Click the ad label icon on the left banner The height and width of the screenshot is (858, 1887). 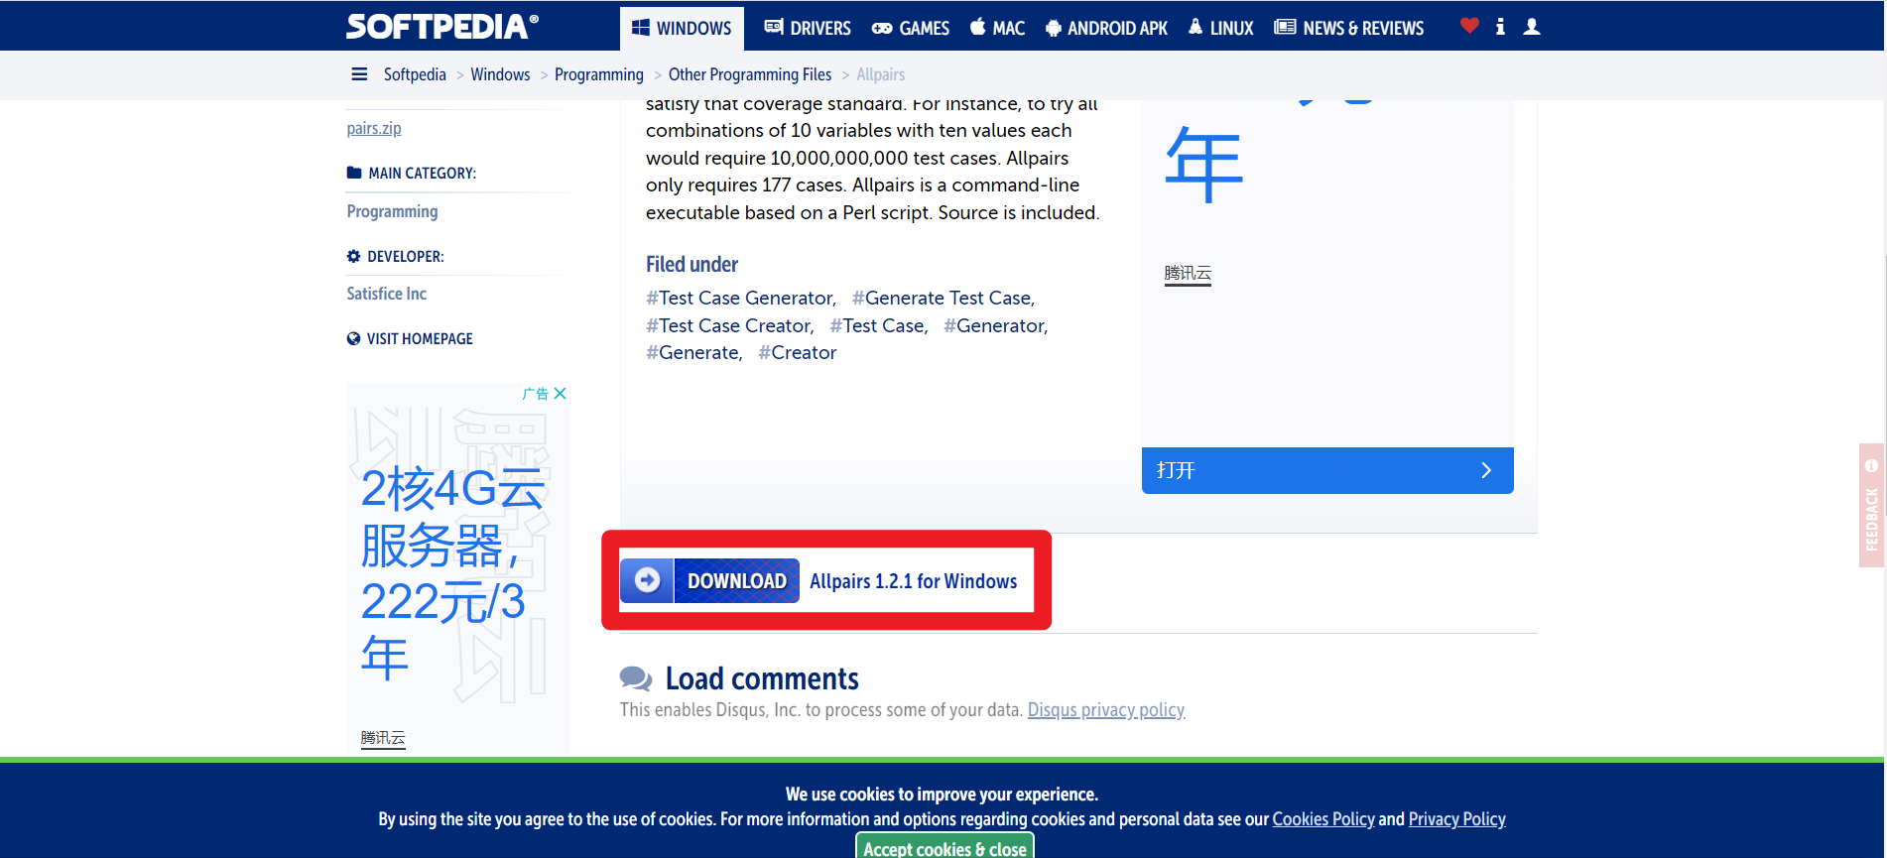click(x=536, y=394)
